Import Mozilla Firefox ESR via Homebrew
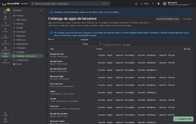Screen dimensions: 196x124 pyautogui.click(x=147, y=70)
